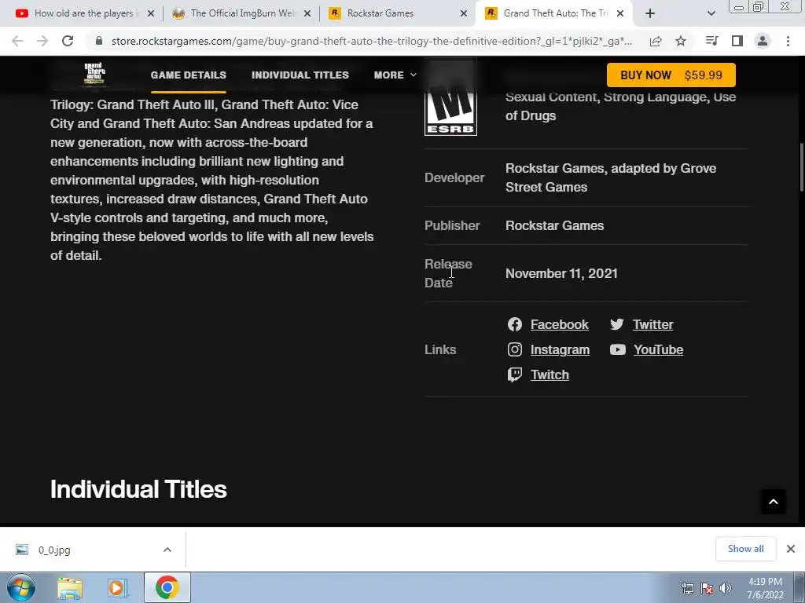This screenshot has height=603, width=805.
Task: Open the media control icon in toolbar
Action: [x=711, y=41]
